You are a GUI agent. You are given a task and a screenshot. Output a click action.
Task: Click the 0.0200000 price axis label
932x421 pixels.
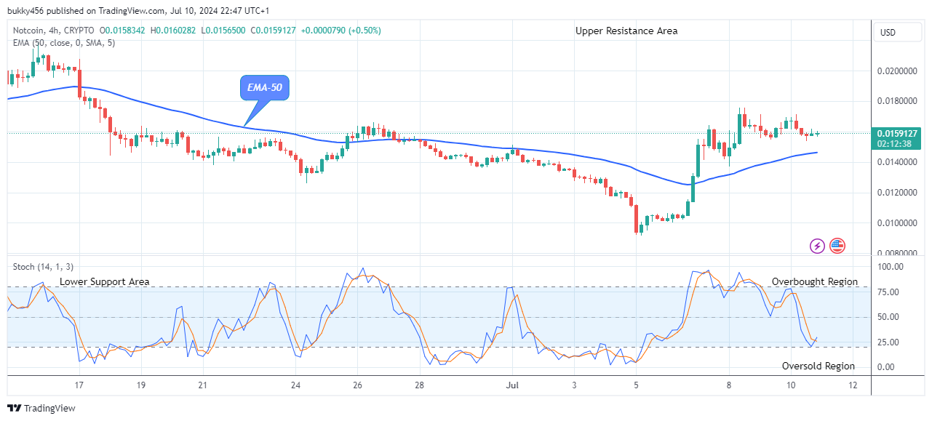899,71
